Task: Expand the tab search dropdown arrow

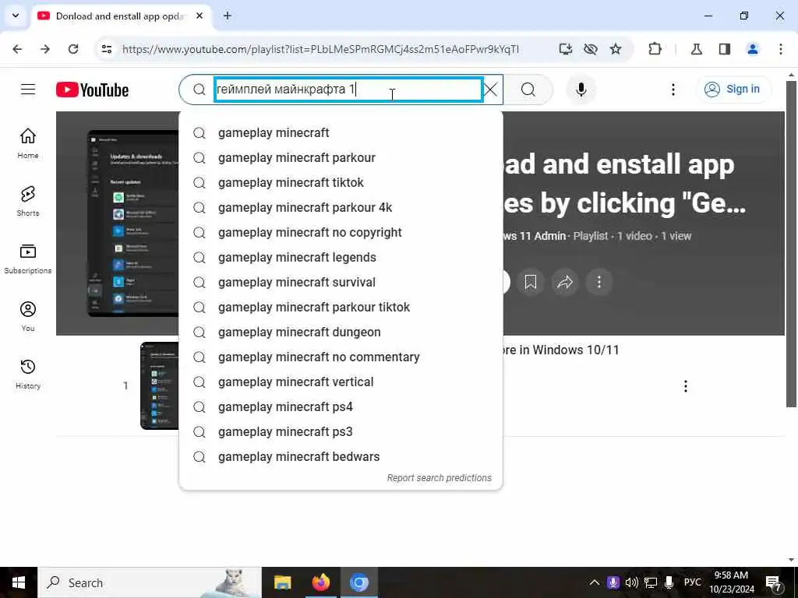Action: pos(16,16)
